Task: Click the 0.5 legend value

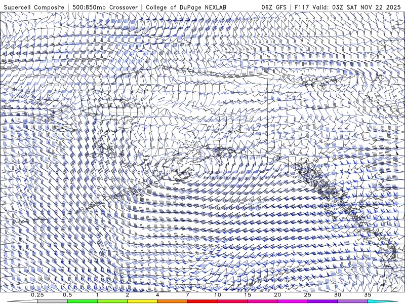Action: pos(67,295)
